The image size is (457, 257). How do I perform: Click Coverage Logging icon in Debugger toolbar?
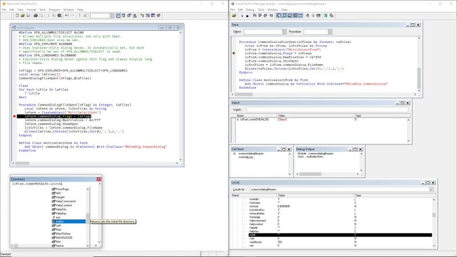(326, 15)
